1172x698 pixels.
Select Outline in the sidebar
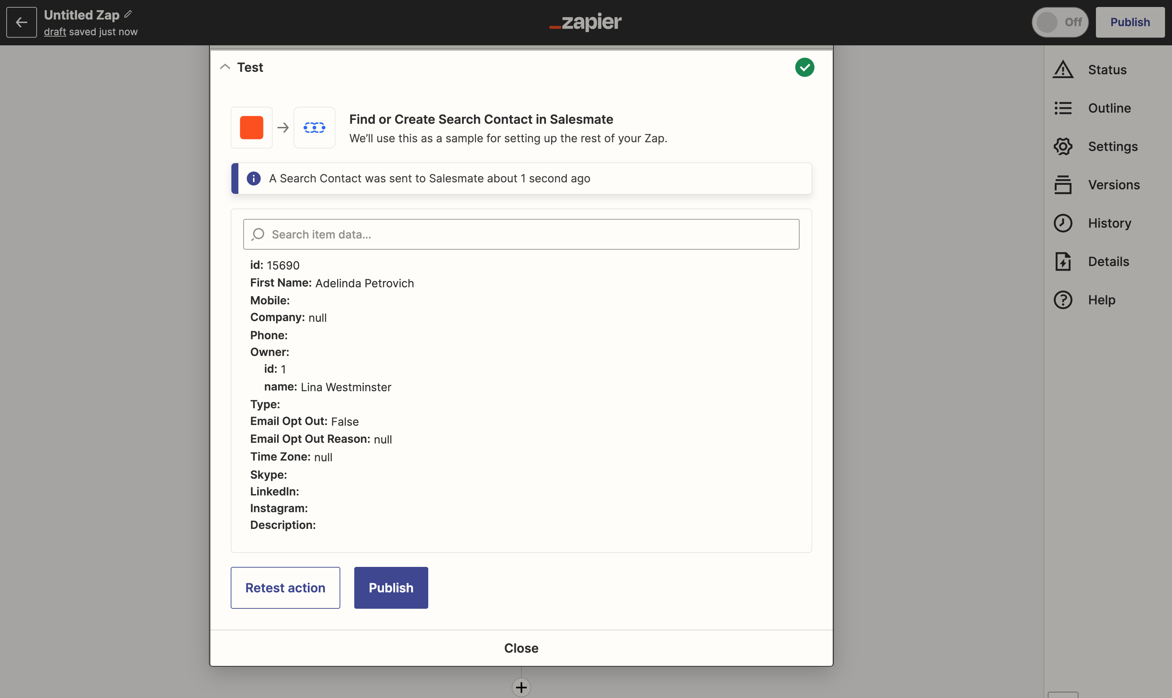point(1109,108)
